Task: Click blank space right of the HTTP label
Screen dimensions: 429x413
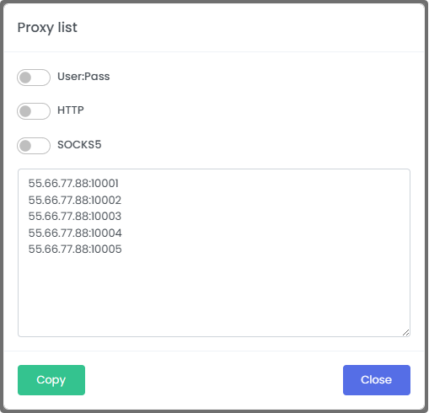Action: pos(247,110)
